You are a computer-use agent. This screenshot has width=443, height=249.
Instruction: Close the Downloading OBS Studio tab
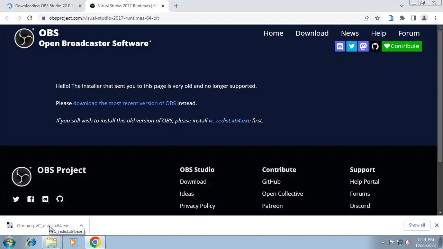80,6
